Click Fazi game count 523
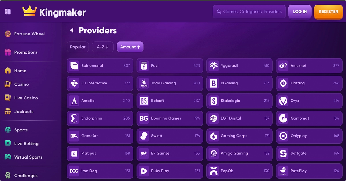Screen dimensions: 346x181 point(197,65)
